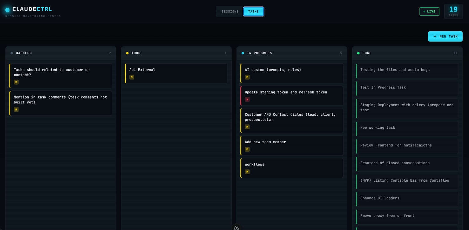Click the blue status dot on IN PROGRESS header
The width and height of the screenshot is (469, 230).
[243, 53]
